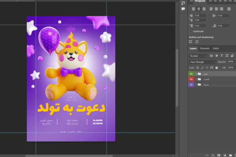
Task: Enable the Hyphenate checkbox
Action: point(191,31)
